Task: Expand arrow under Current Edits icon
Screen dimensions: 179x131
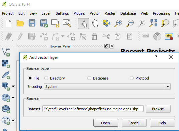Action: (x=13, y=40)
